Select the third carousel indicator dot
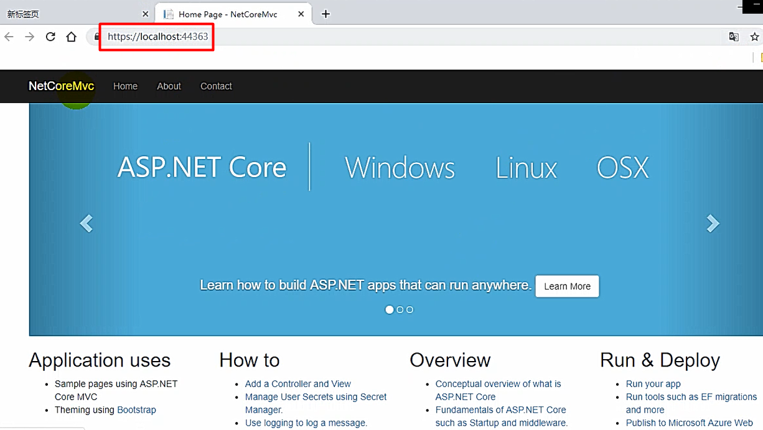The image size is (763, 430). 410,309
